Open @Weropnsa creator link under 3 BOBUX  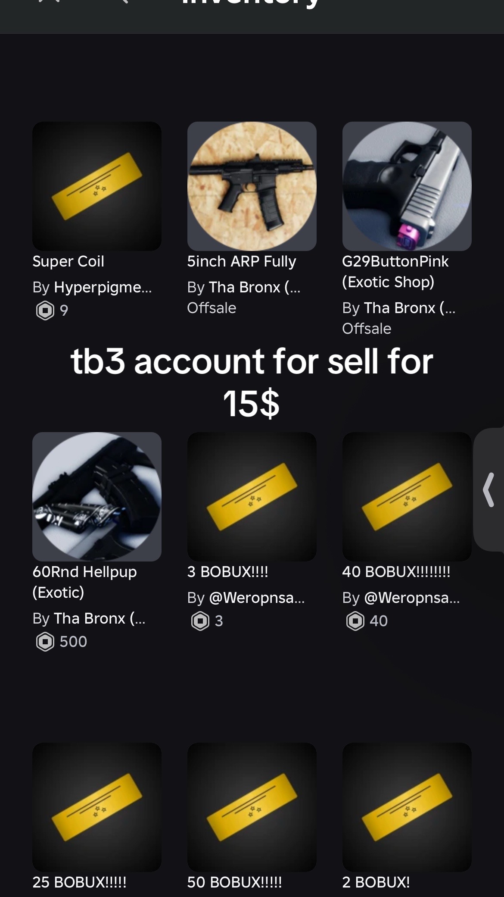[257, 598]
